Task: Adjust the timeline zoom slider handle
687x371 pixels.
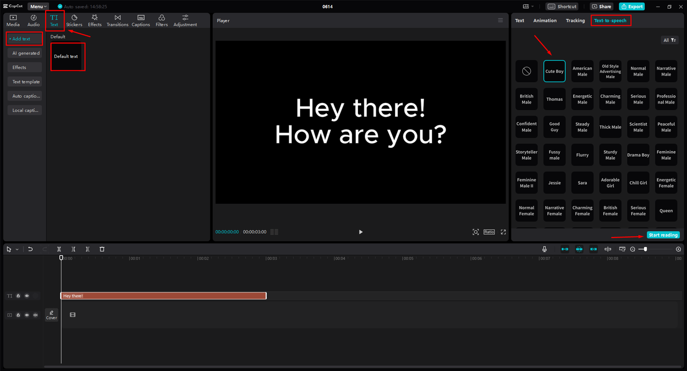Action: click(645, 249)
